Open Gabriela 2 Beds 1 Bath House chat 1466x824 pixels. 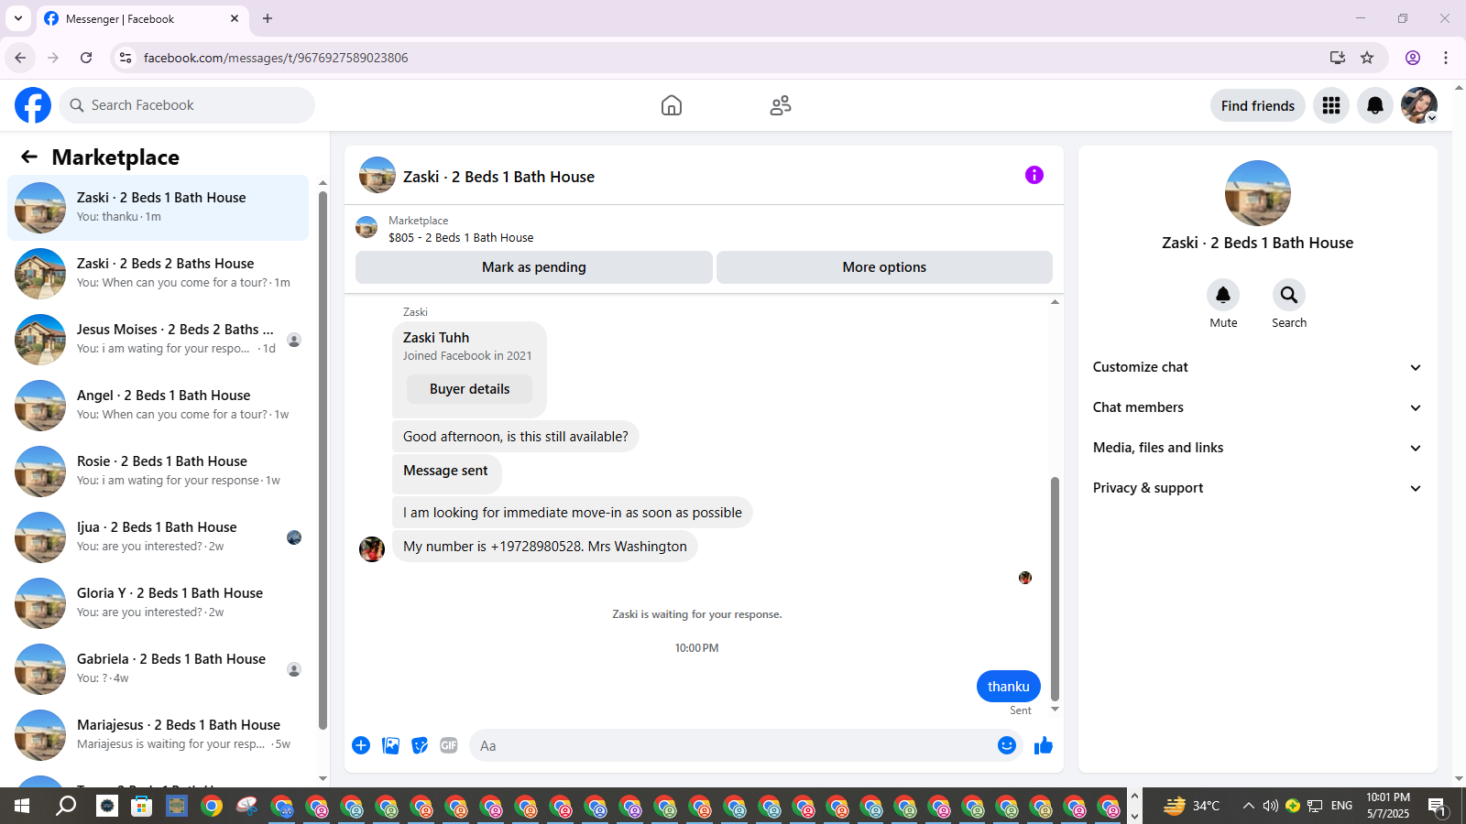[x=158, y=669]
